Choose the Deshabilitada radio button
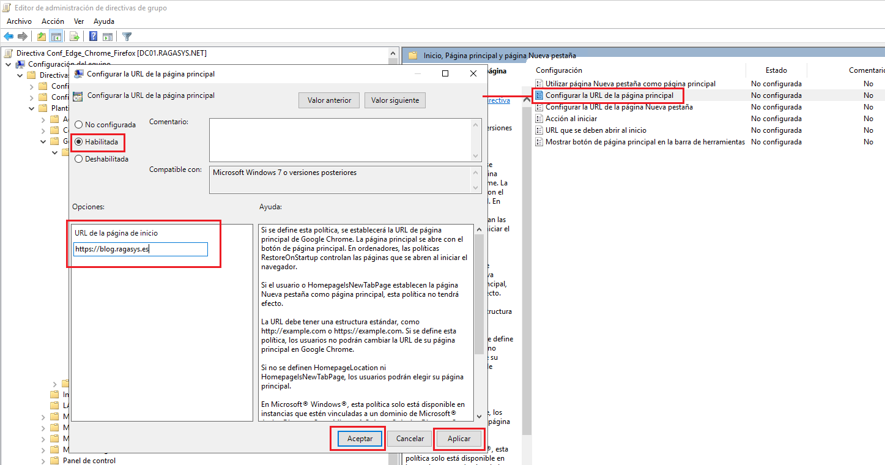Viewport: 885px width, 465px height. 78,158
